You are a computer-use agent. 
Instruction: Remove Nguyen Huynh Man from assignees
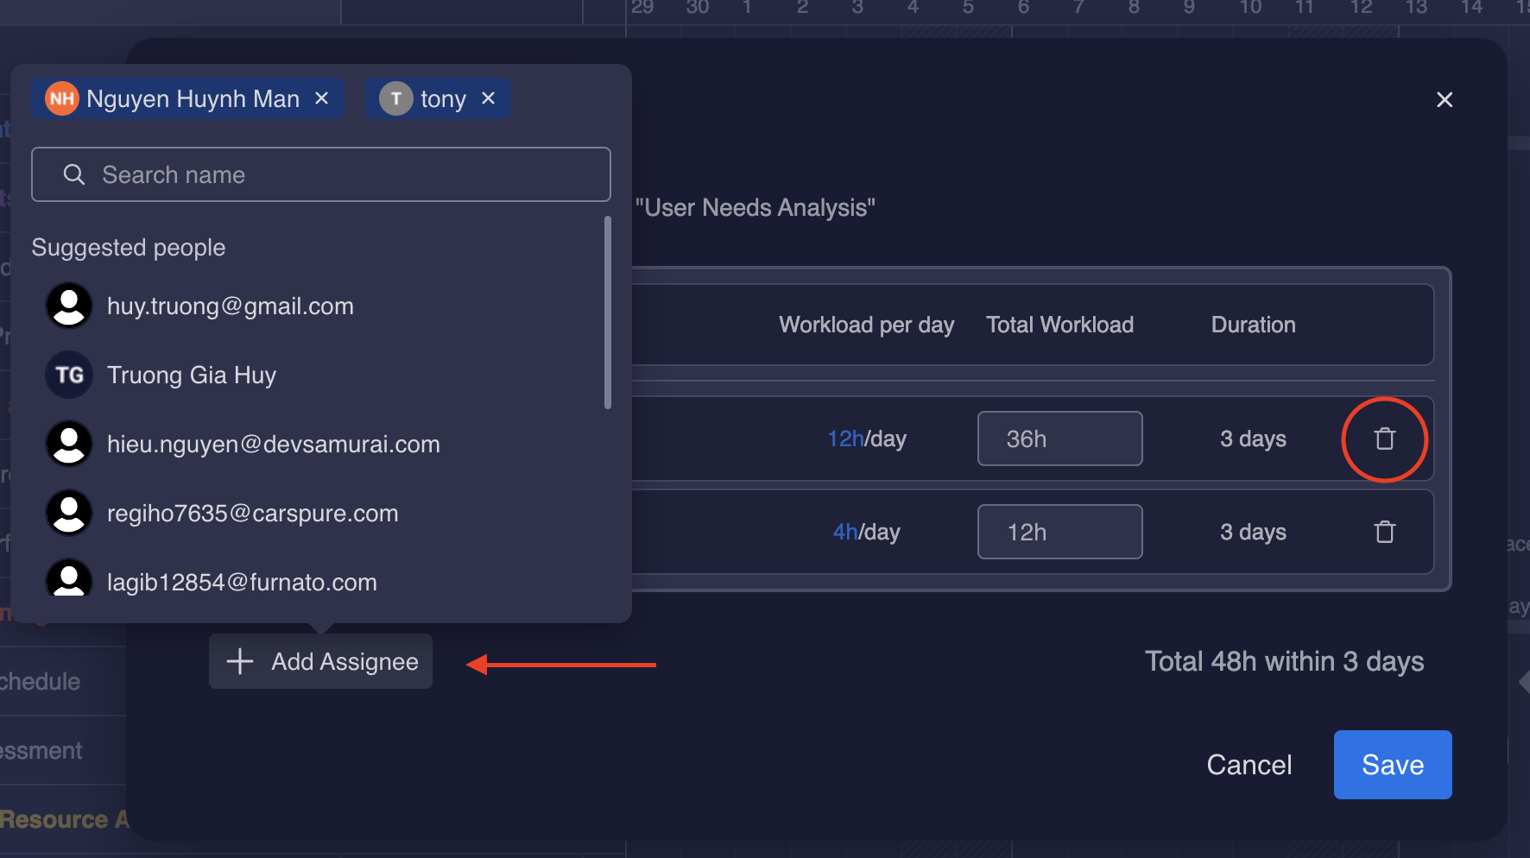pos(321,98)
